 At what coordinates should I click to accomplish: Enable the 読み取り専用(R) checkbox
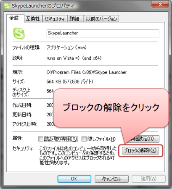coord(41,139)
